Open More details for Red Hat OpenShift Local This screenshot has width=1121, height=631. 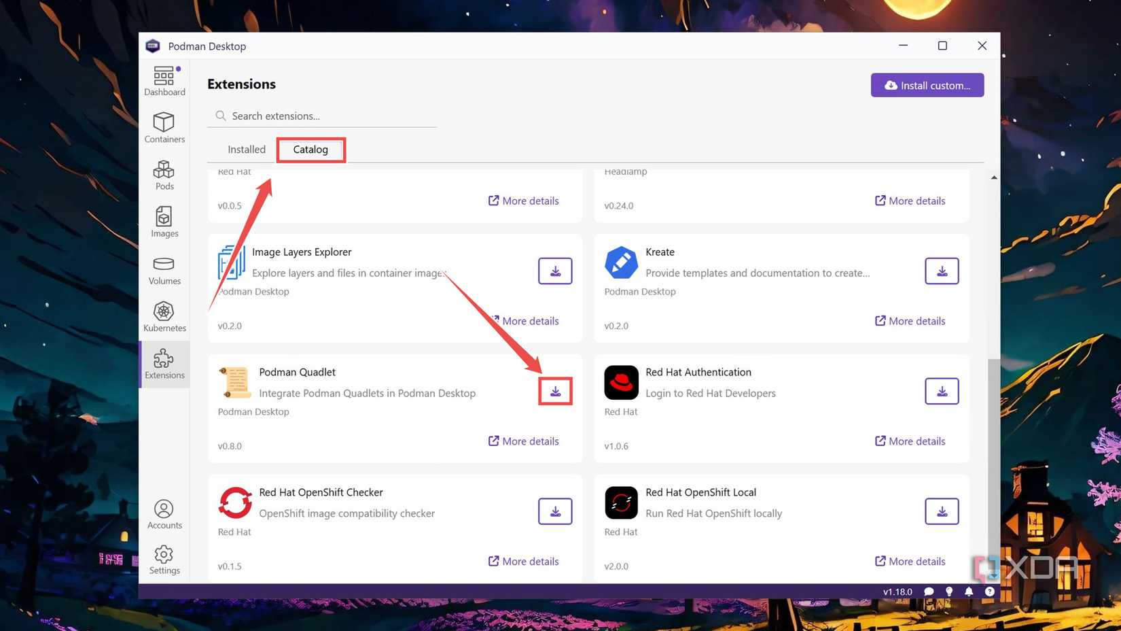[910, 561]
